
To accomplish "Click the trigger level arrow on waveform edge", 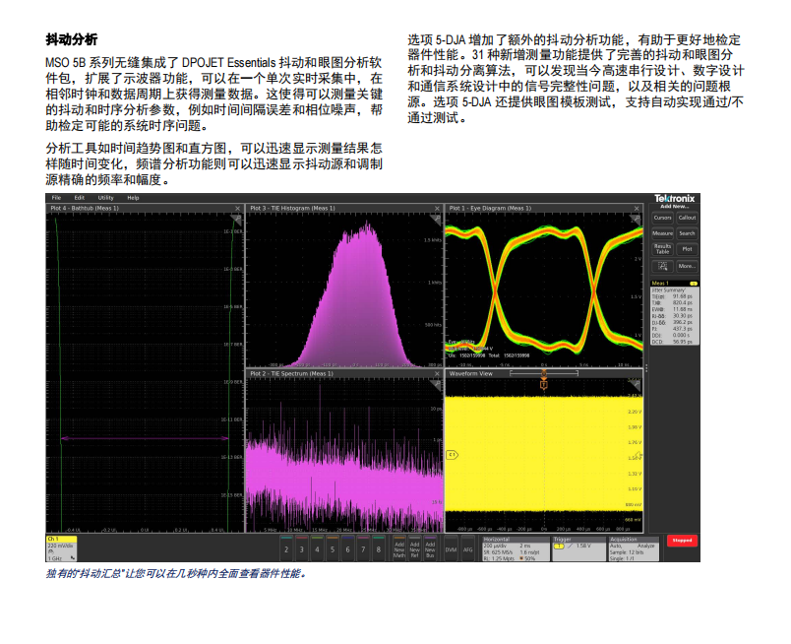I will pos(639,455).
